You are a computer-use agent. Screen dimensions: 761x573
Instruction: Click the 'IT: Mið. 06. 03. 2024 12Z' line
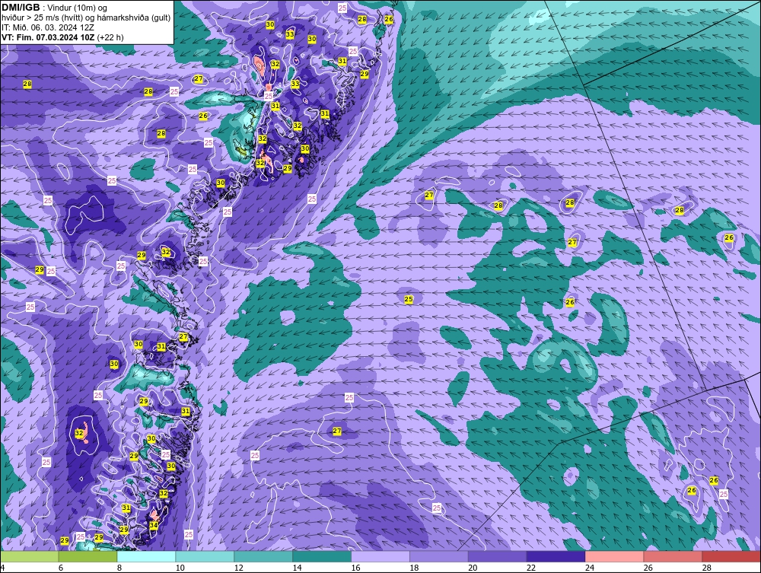47,27
